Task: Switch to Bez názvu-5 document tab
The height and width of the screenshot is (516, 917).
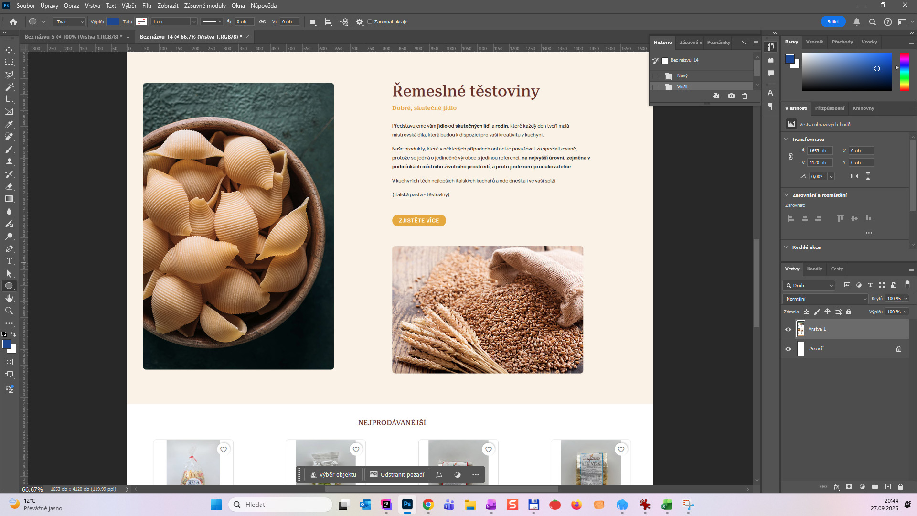Action: click(x=73, y=37)
